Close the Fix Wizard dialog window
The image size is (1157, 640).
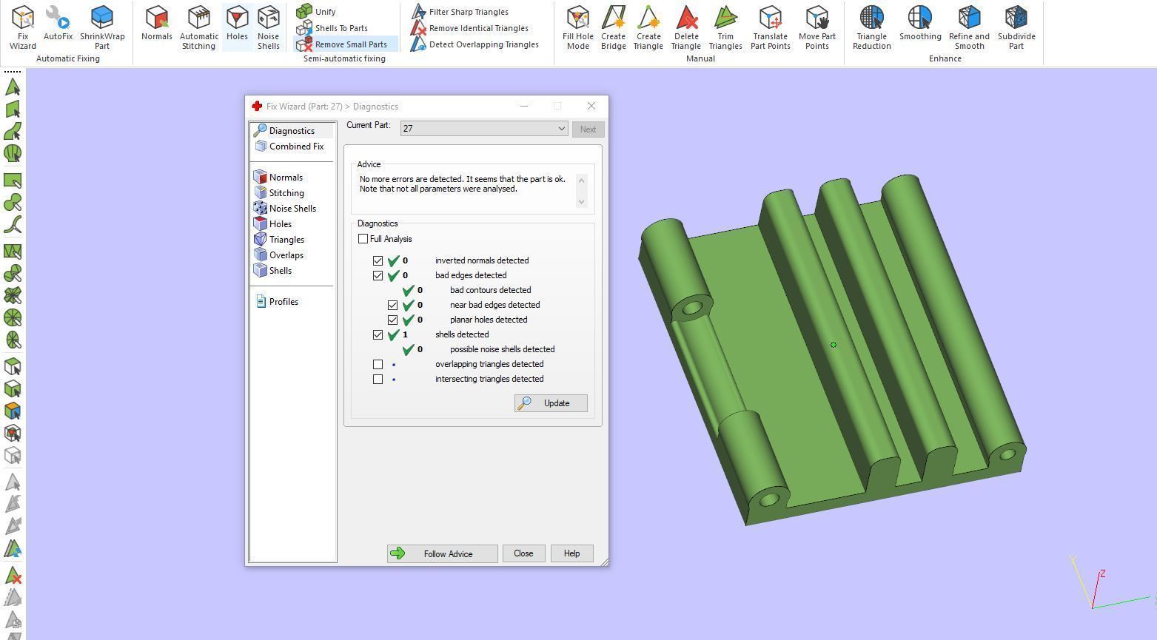click(x=591, y=106)
